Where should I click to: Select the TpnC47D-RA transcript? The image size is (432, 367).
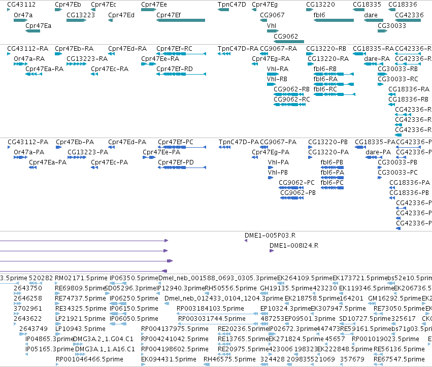224,54
